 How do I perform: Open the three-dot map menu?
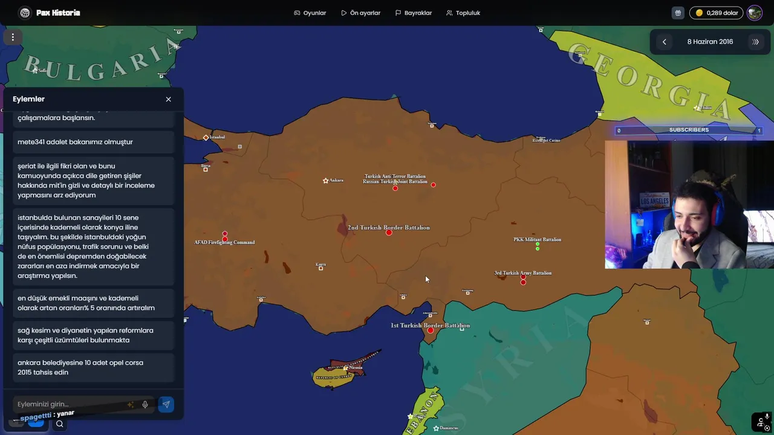pos(13,37)
